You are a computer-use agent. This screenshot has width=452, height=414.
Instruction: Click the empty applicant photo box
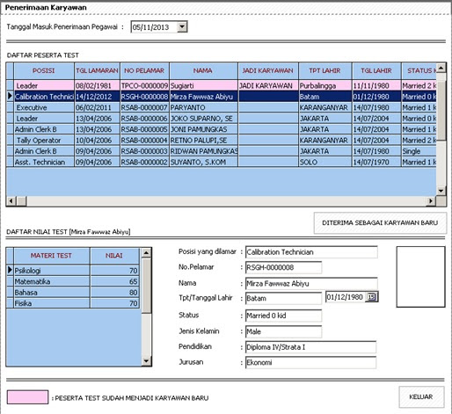coord(420,277)
